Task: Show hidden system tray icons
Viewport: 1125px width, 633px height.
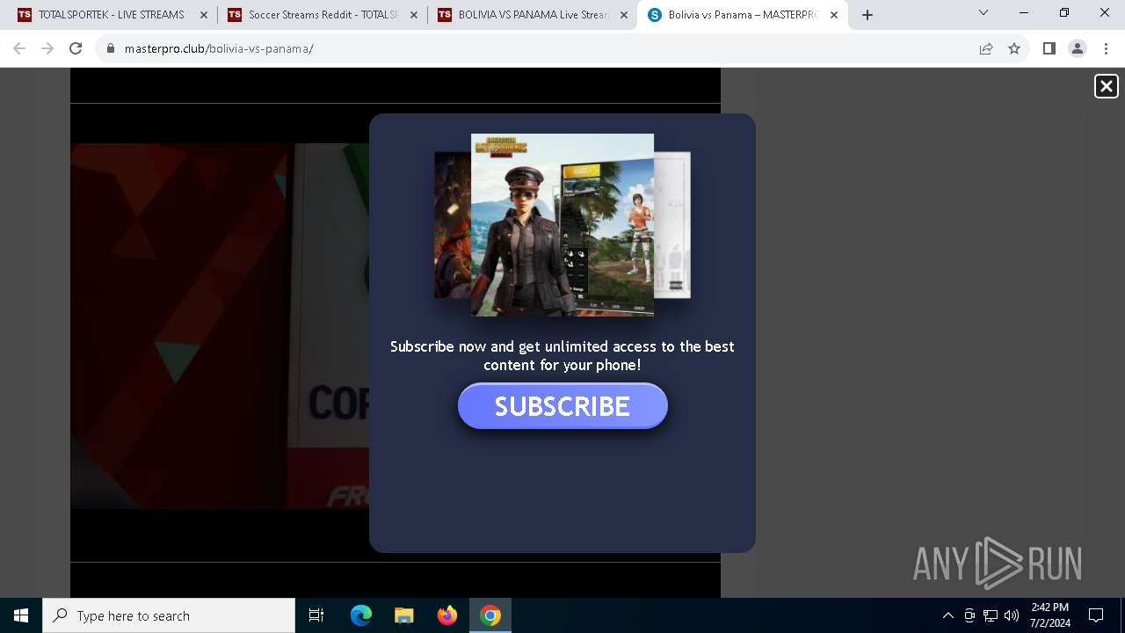Action: (948, 615)
